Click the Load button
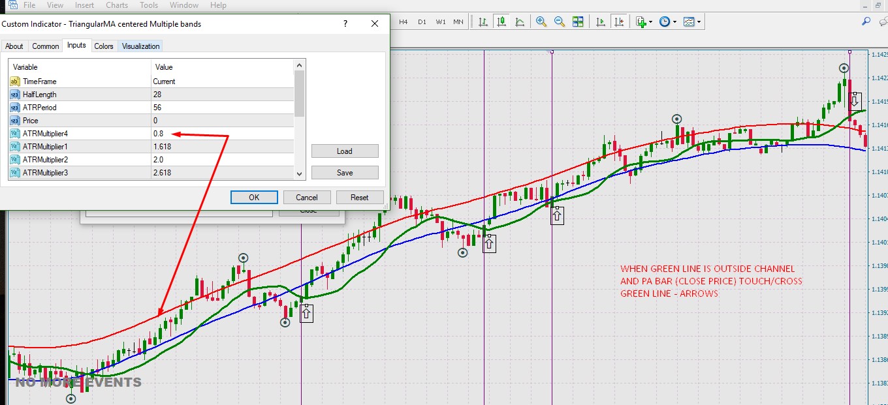 [345, 151]
